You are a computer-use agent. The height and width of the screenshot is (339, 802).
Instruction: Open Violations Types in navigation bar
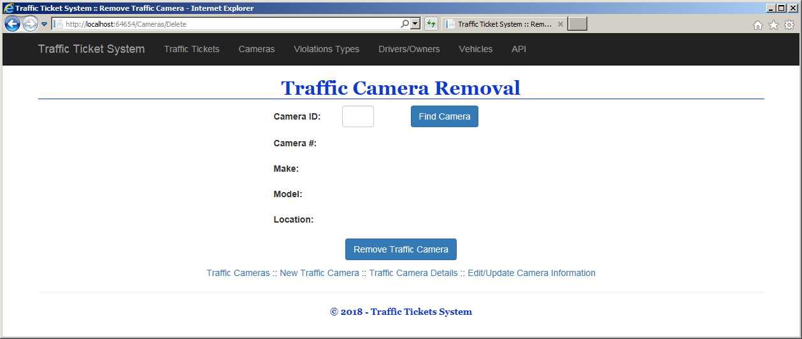coord(326,49)
